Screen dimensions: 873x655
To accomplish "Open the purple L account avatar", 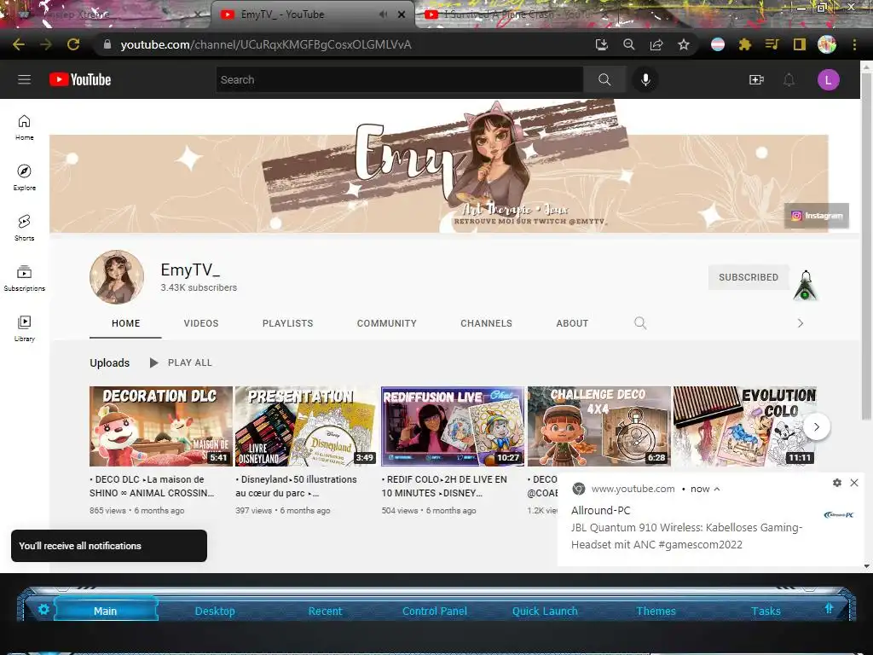I will (828, 79).
